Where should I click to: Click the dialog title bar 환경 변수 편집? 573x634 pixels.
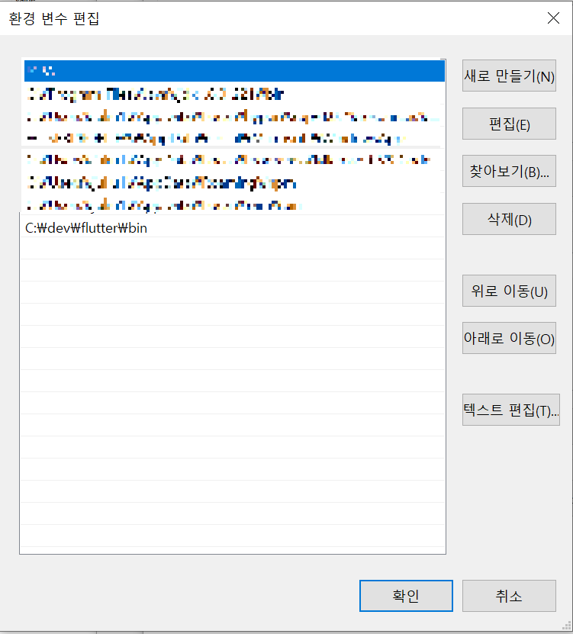[x=53, y=18]
